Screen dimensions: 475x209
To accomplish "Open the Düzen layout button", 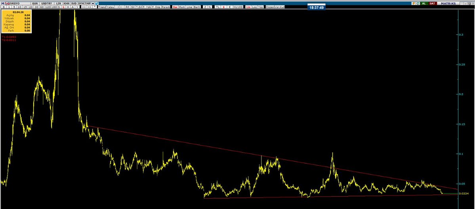I will point(270,7).
